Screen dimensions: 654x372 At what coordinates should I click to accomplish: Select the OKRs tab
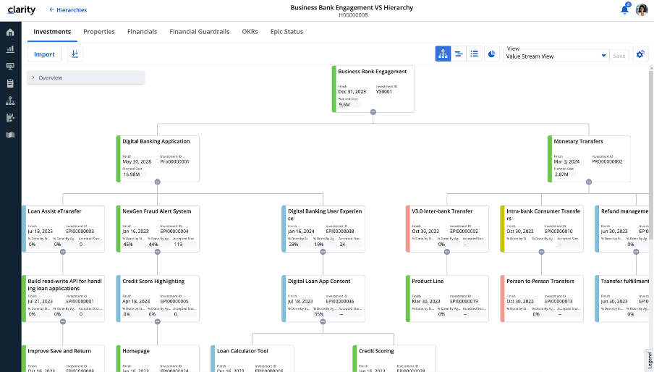tap(250, 32)
